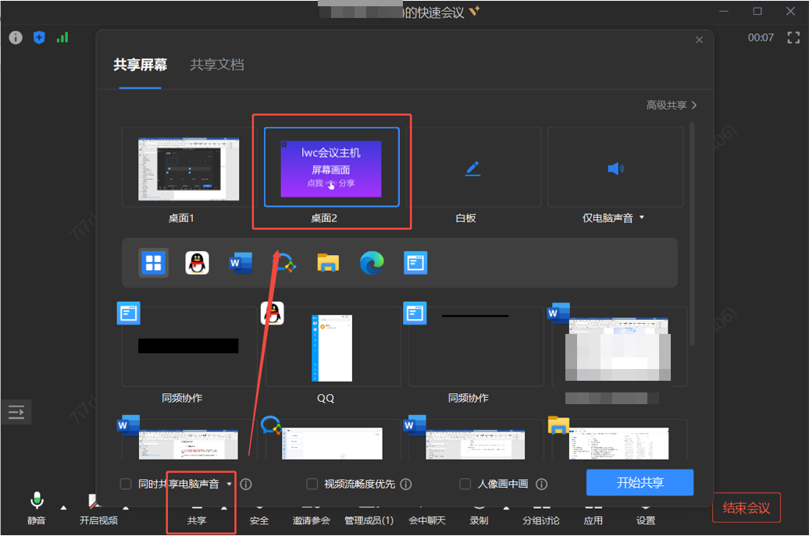Screen dimensions: 809x536
Task: Open dropdown arrow beside 同时共享电脑声音
Action: (x=229, y=484)
